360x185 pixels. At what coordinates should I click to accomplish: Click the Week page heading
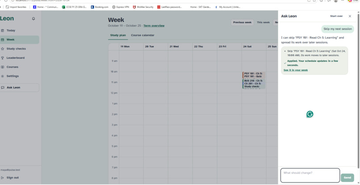116,20
